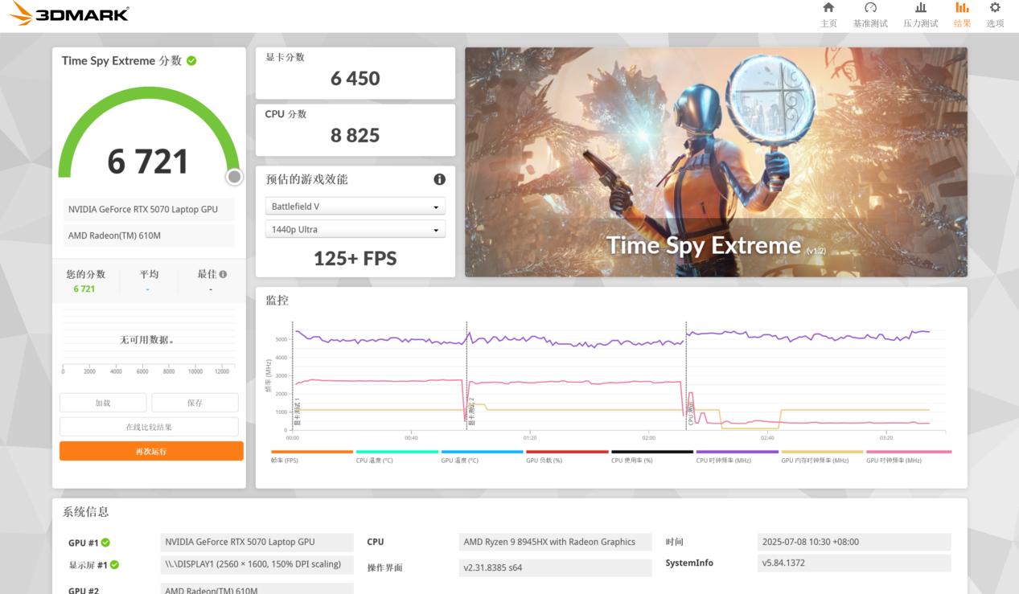1019x594 pixels.
Task: Click the info icon next to 预估的游戏效能
Action: (x=439, y=179)
